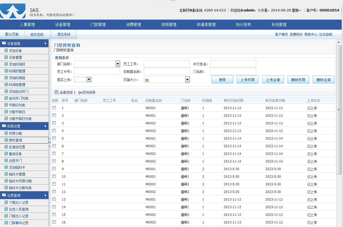
Task: Focus the 员工工号 input field
Action: click(167, 64)
